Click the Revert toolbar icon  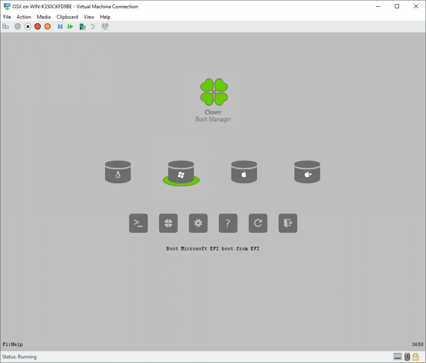click(x=92, y=26)
